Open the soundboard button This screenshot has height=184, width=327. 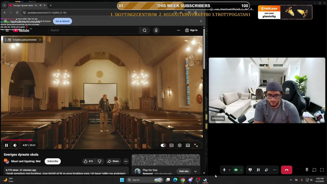click(266, 170)
